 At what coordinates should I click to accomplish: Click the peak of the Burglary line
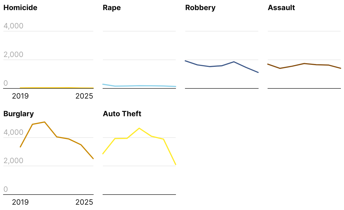(45, 122)
